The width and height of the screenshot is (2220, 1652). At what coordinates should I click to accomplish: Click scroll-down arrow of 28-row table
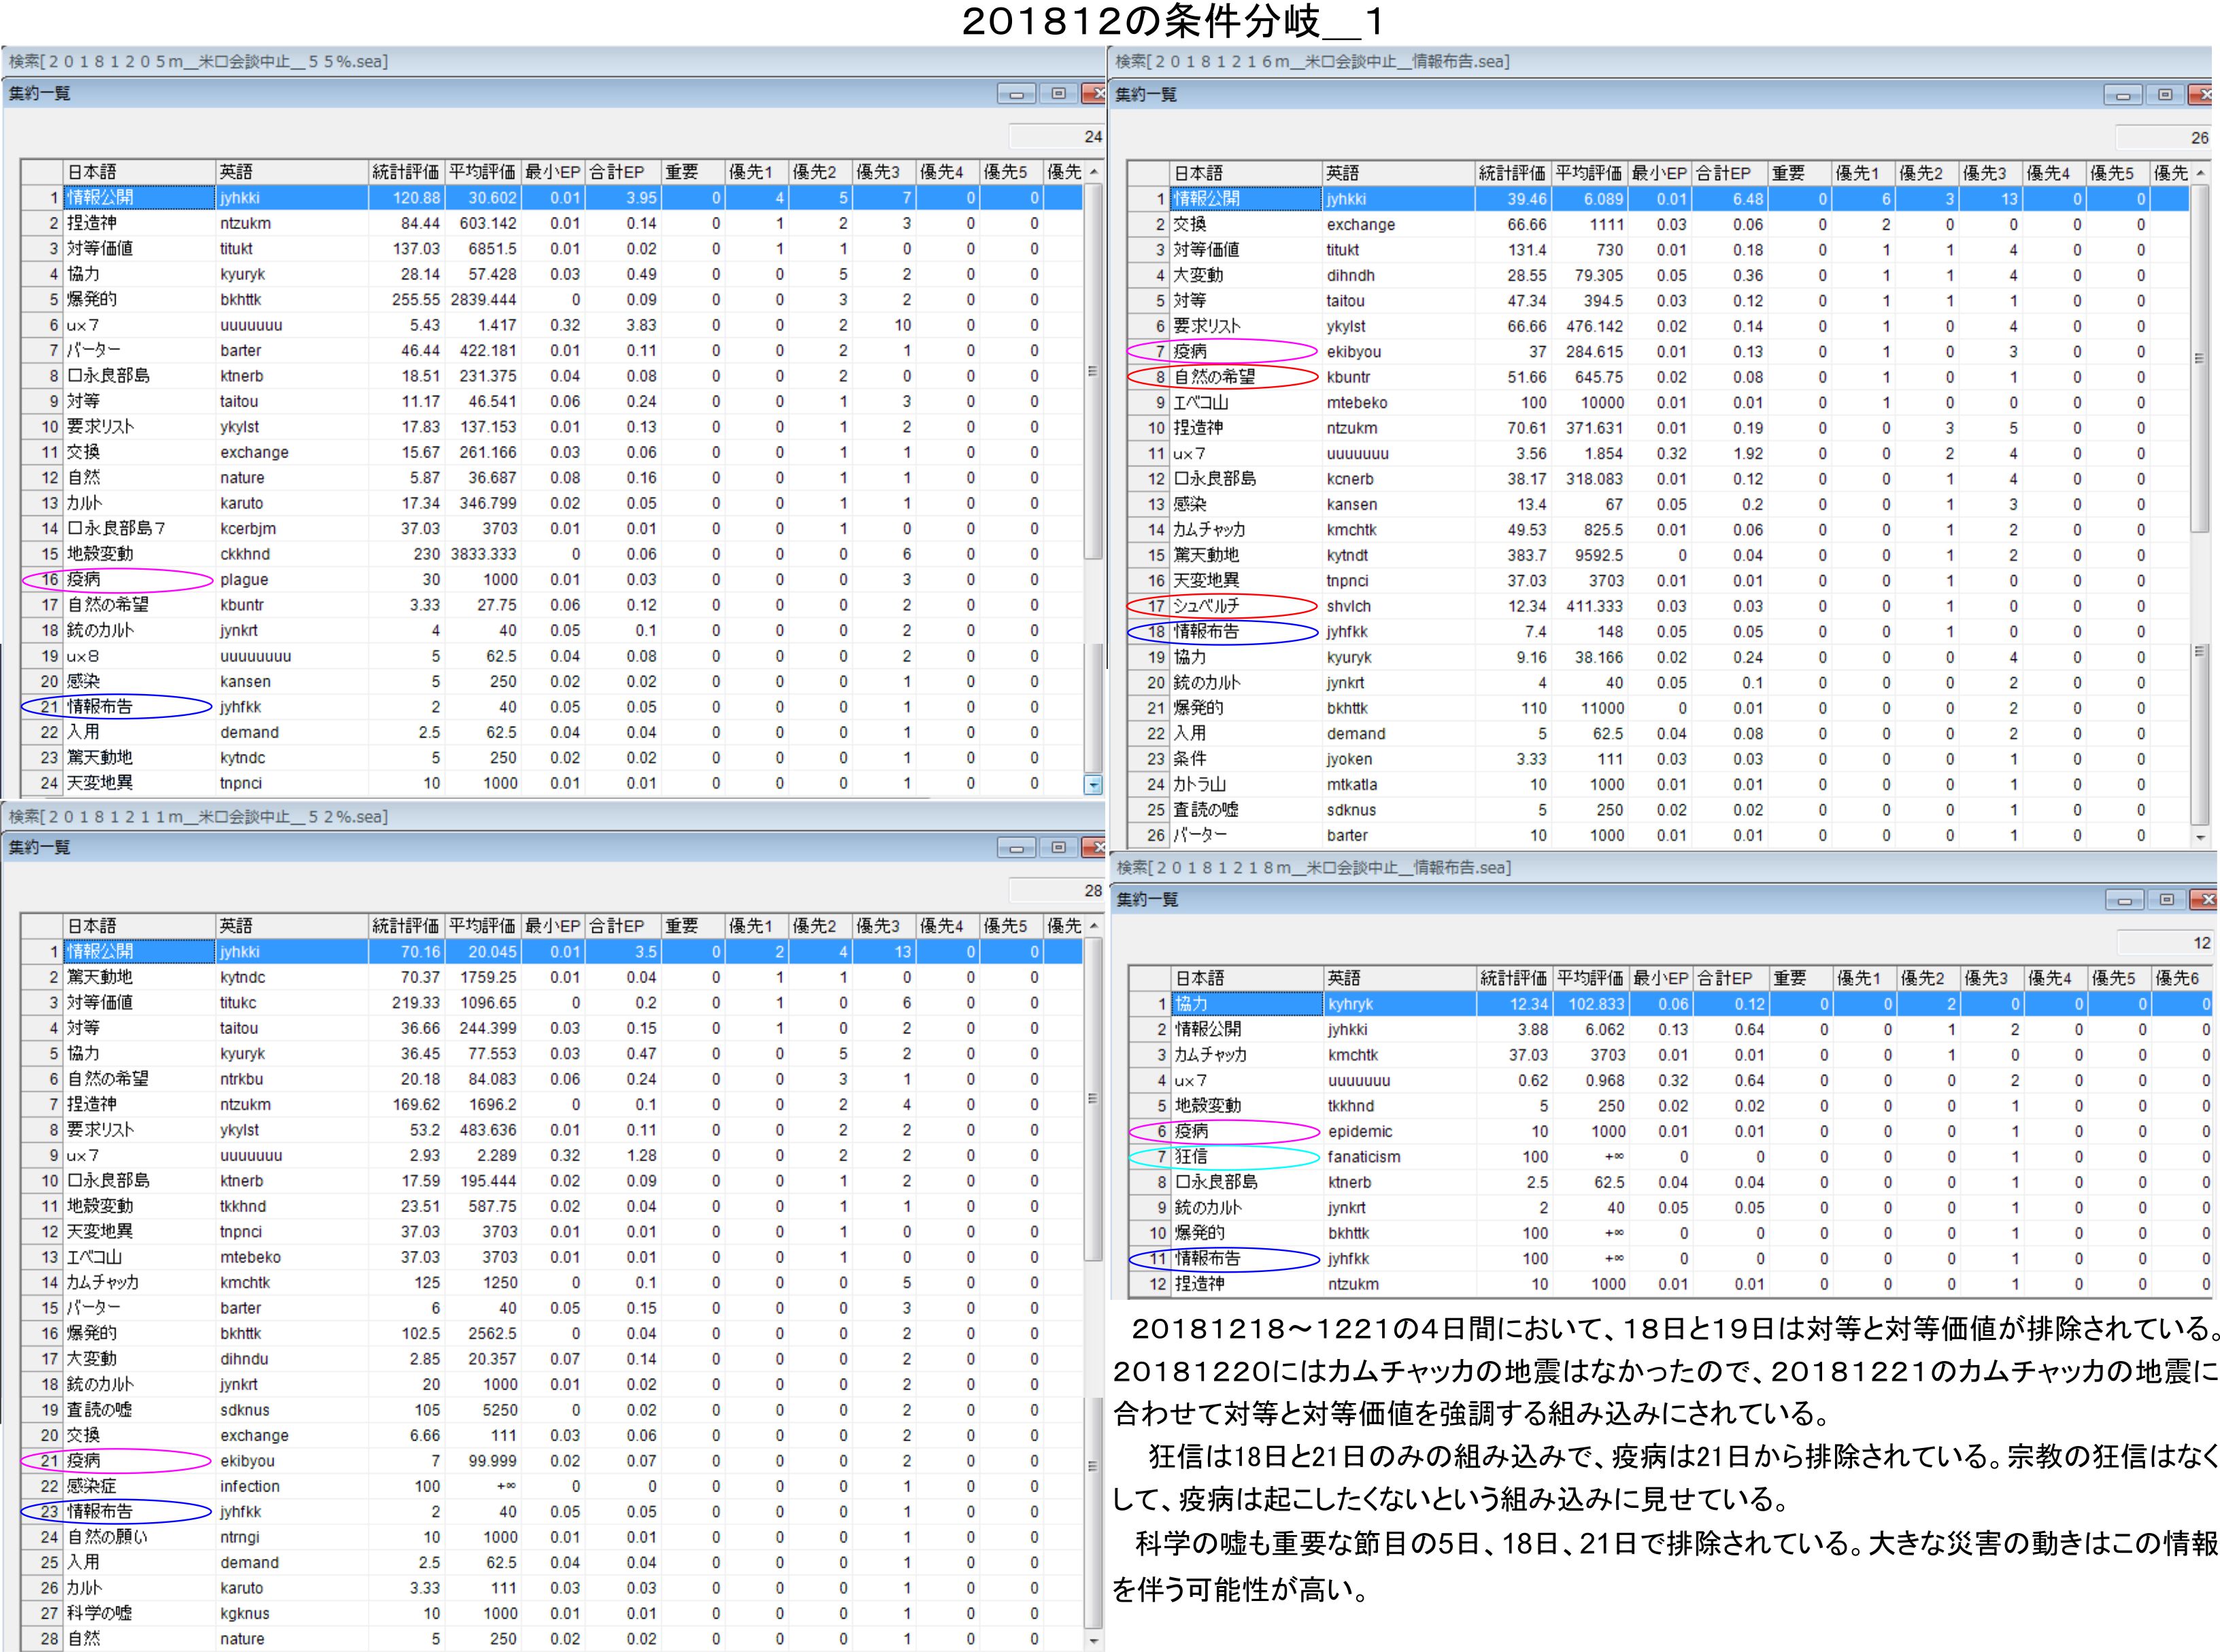[1094, 1640]
